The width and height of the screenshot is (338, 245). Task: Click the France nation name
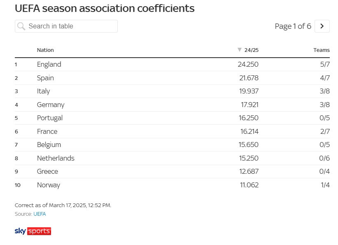(47, 131)
